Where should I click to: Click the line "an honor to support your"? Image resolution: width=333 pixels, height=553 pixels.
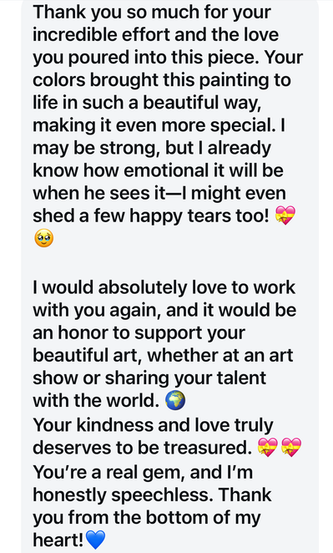(139, 333)
